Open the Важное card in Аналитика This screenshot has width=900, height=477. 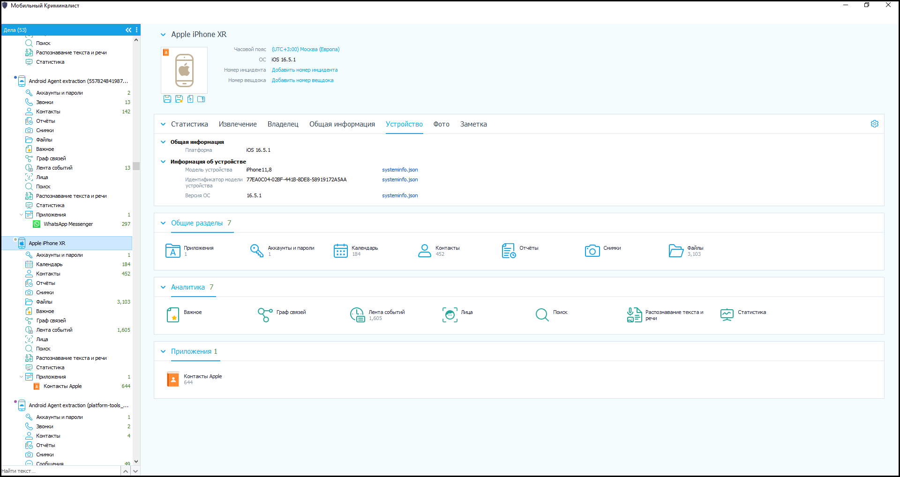tap(184, 315)
